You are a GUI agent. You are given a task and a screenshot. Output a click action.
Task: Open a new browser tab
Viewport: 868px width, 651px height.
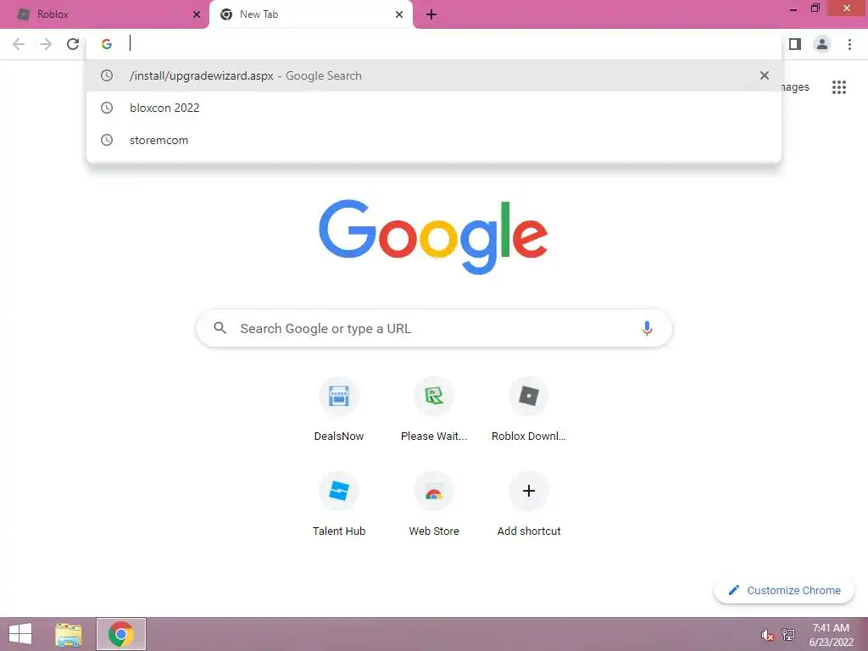point(431,14)
